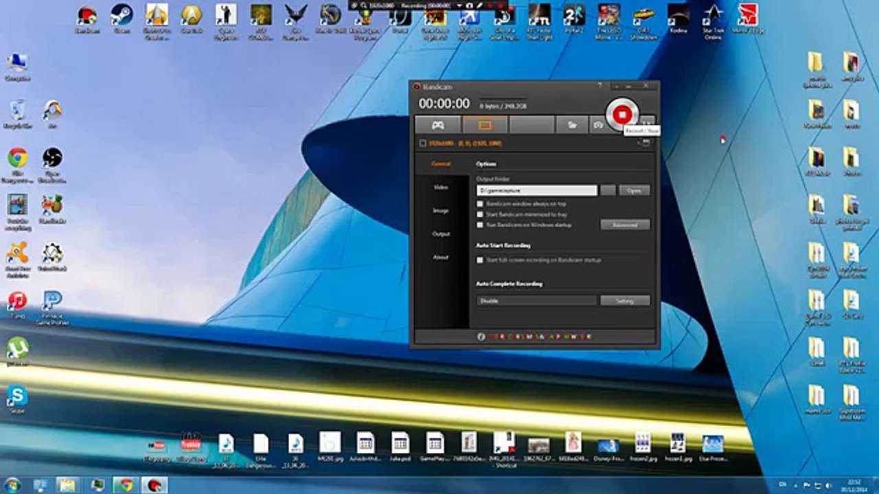Select the Pinnacle Game Profiler desktop shortcut
Image resolution: width=879 pixels, height=494 pixels.
tap(52, 307)
